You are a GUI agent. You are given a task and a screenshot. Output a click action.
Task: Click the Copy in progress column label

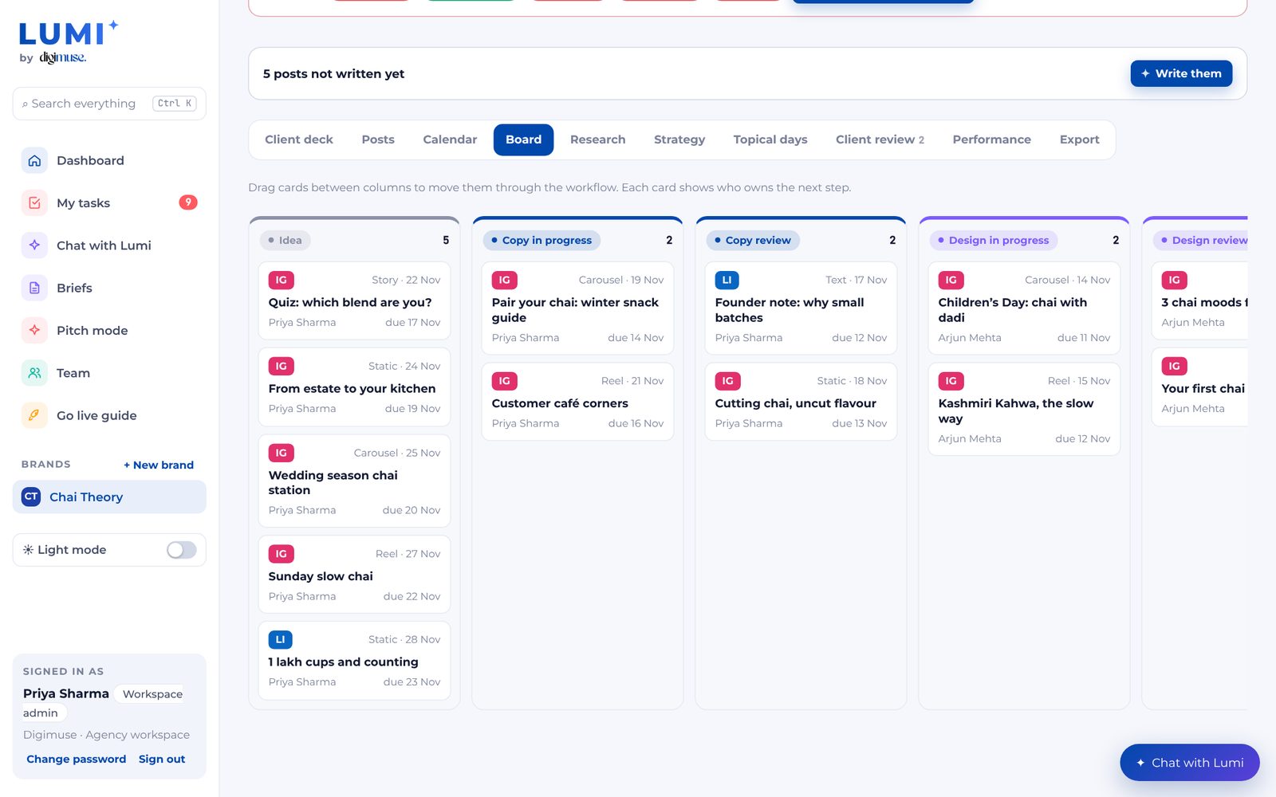pyautogui.click(x=542, y=240)
